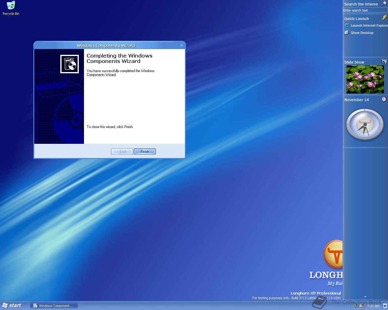Click the Finish button in the wizard

click(145, 152)
